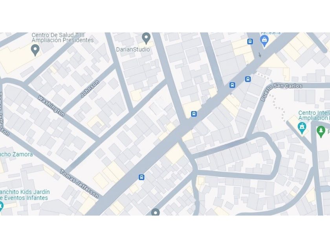Open the Centro De Salud T-III place label
This screenshot has width=330, height=248.
(63, 37)
